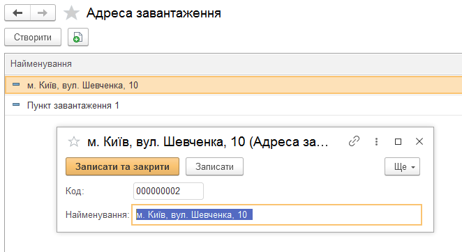The height and width of the screenshot is (252, 462).
Task: Click the icon beside м. Київ row
Action: (x=16, y=85)
